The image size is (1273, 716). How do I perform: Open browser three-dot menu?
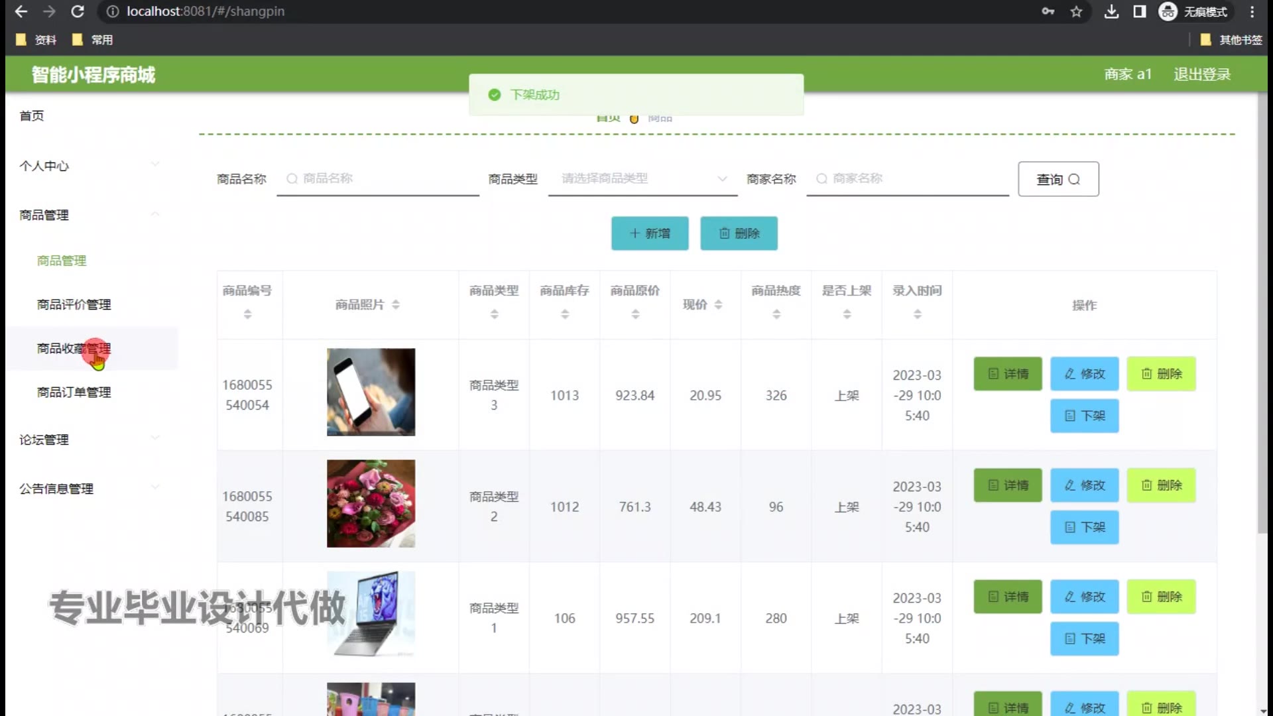click(x=1252, y=11)
